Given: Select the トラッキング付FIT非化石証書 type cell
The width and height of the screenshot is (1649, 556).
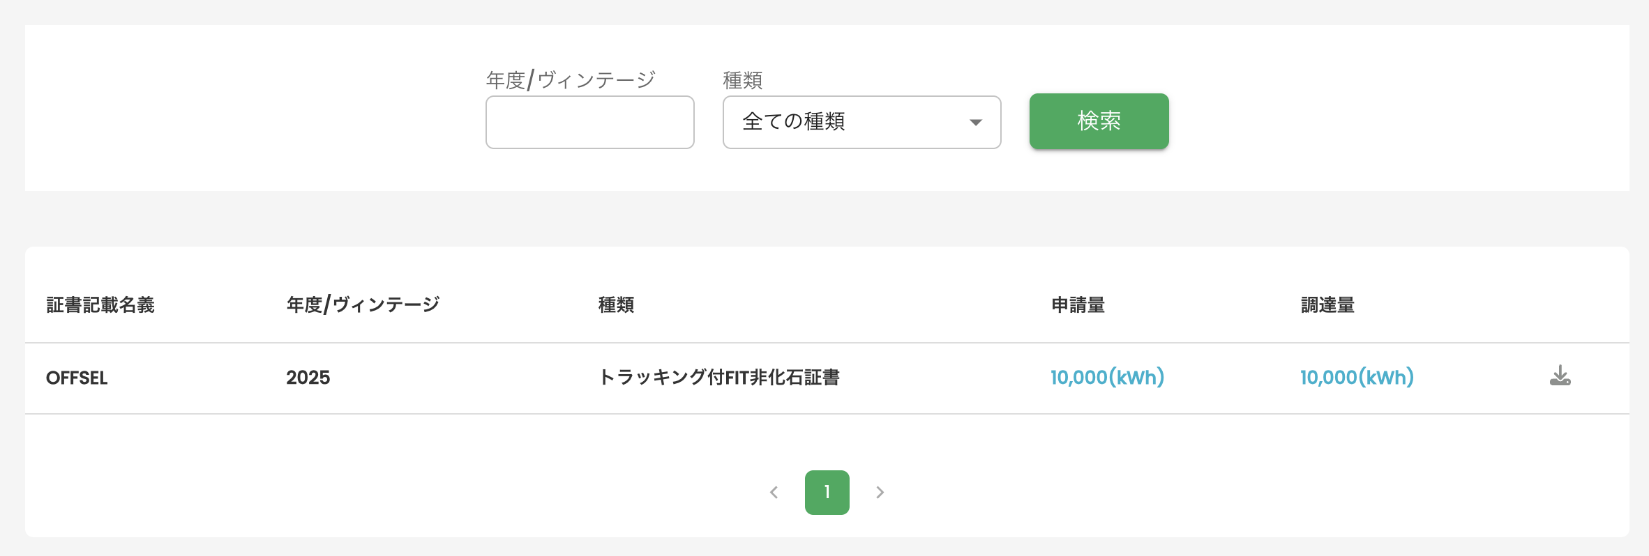Looking at the screenshot, I should click(x=719, y=378).
